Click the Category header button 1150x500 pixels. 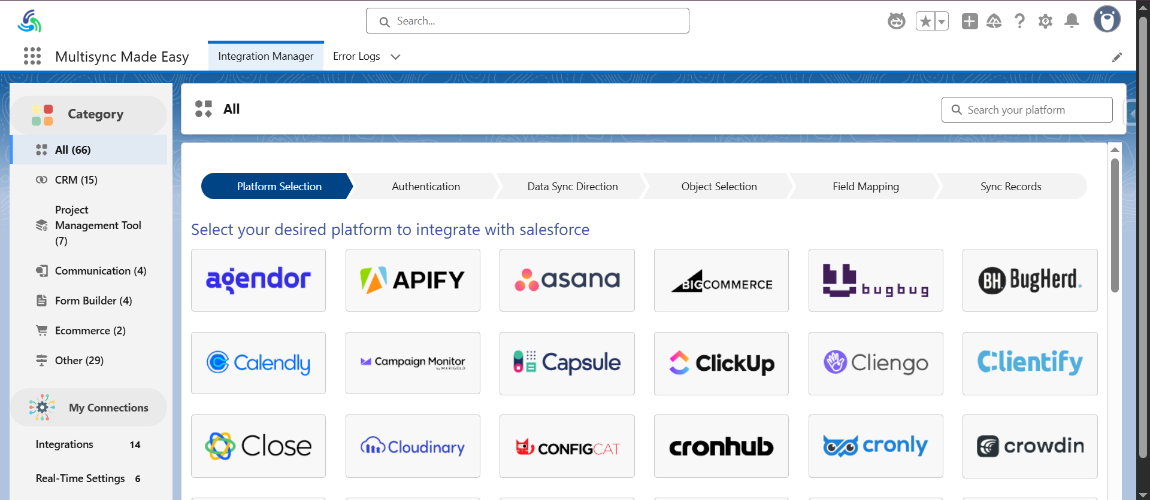89,115
